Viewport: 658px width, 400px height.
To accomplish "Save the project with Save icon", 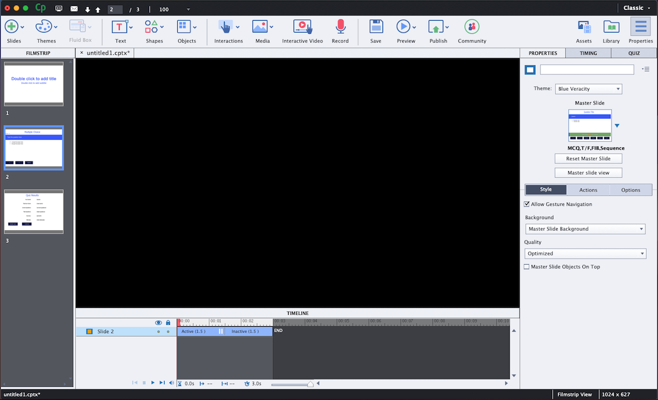I will coord(376,27).
